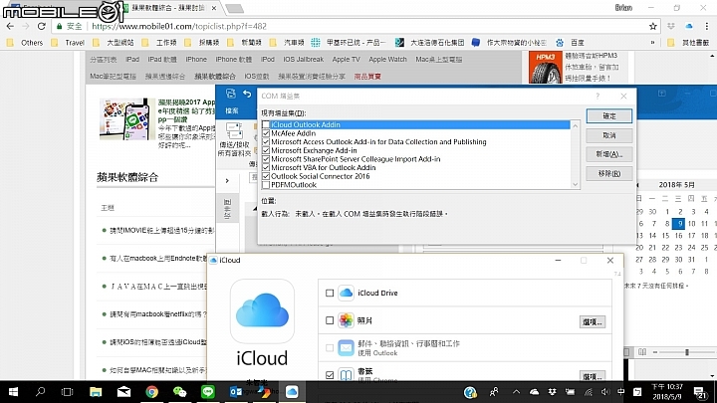This screenshot has width=717, height=403.
Task: Check the PDFMOutlook add-in checkbox
Action: 266,185
